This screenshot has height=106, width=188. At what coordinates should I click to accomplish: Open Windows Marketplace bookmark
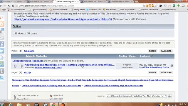148,9
